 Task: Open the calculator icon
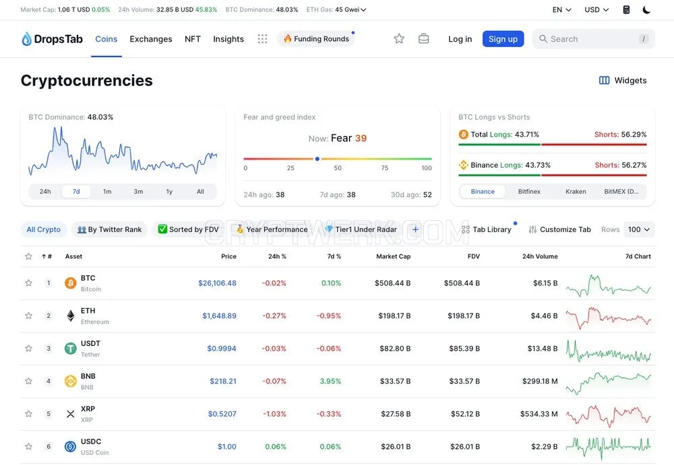[626, 9]
